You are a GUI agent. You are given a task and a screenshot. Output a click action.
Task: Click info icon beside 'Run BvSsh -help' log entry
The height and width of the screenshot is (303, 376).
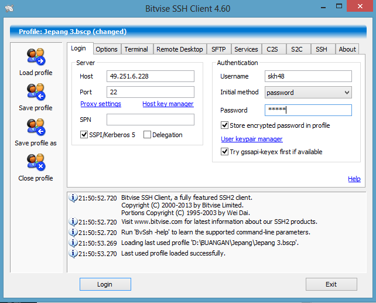pyautogui.click(x=73, y=233)
